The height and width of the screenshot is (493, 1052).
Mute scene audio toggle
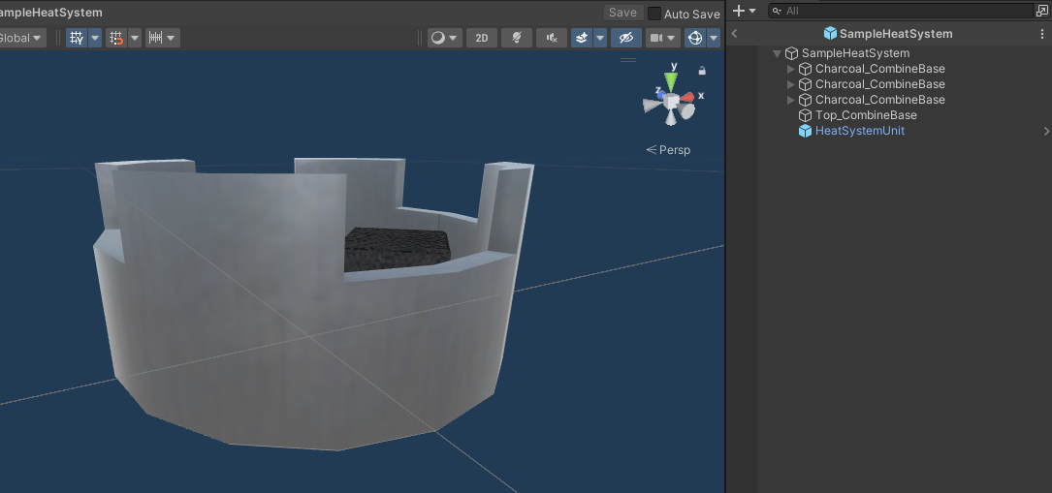point(552,38)
